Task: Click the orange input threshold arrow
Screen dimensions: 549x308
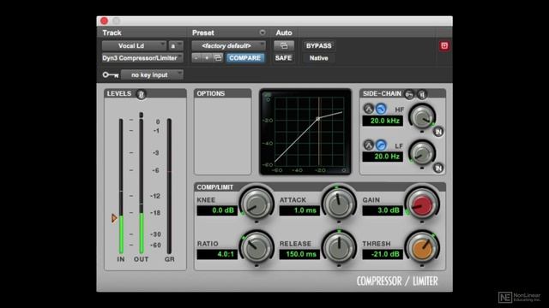Action: click(x=114, y=218)
